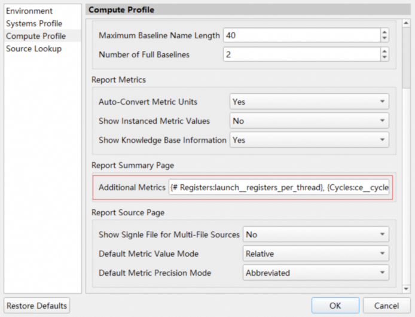This screenshot has width=415, height=317.
Task: Click the Additional Metrics text field
Action: [280, 187]
